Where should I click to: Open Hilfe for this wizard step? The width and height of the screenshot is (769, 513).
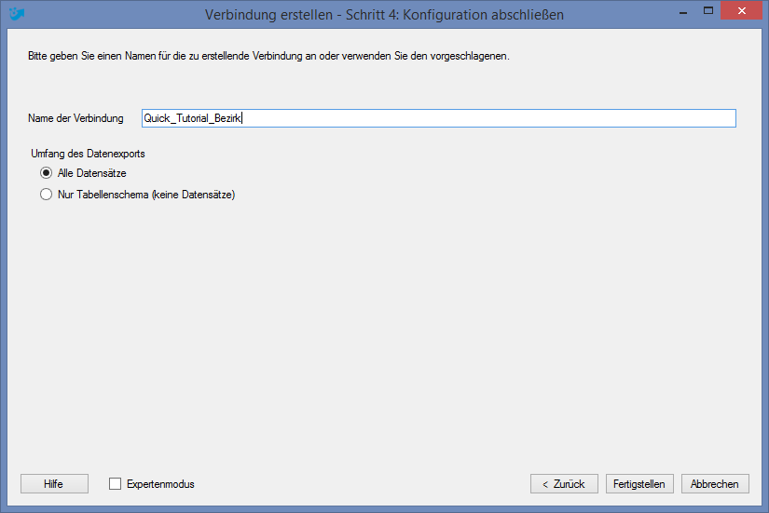[x=54, y=484]
